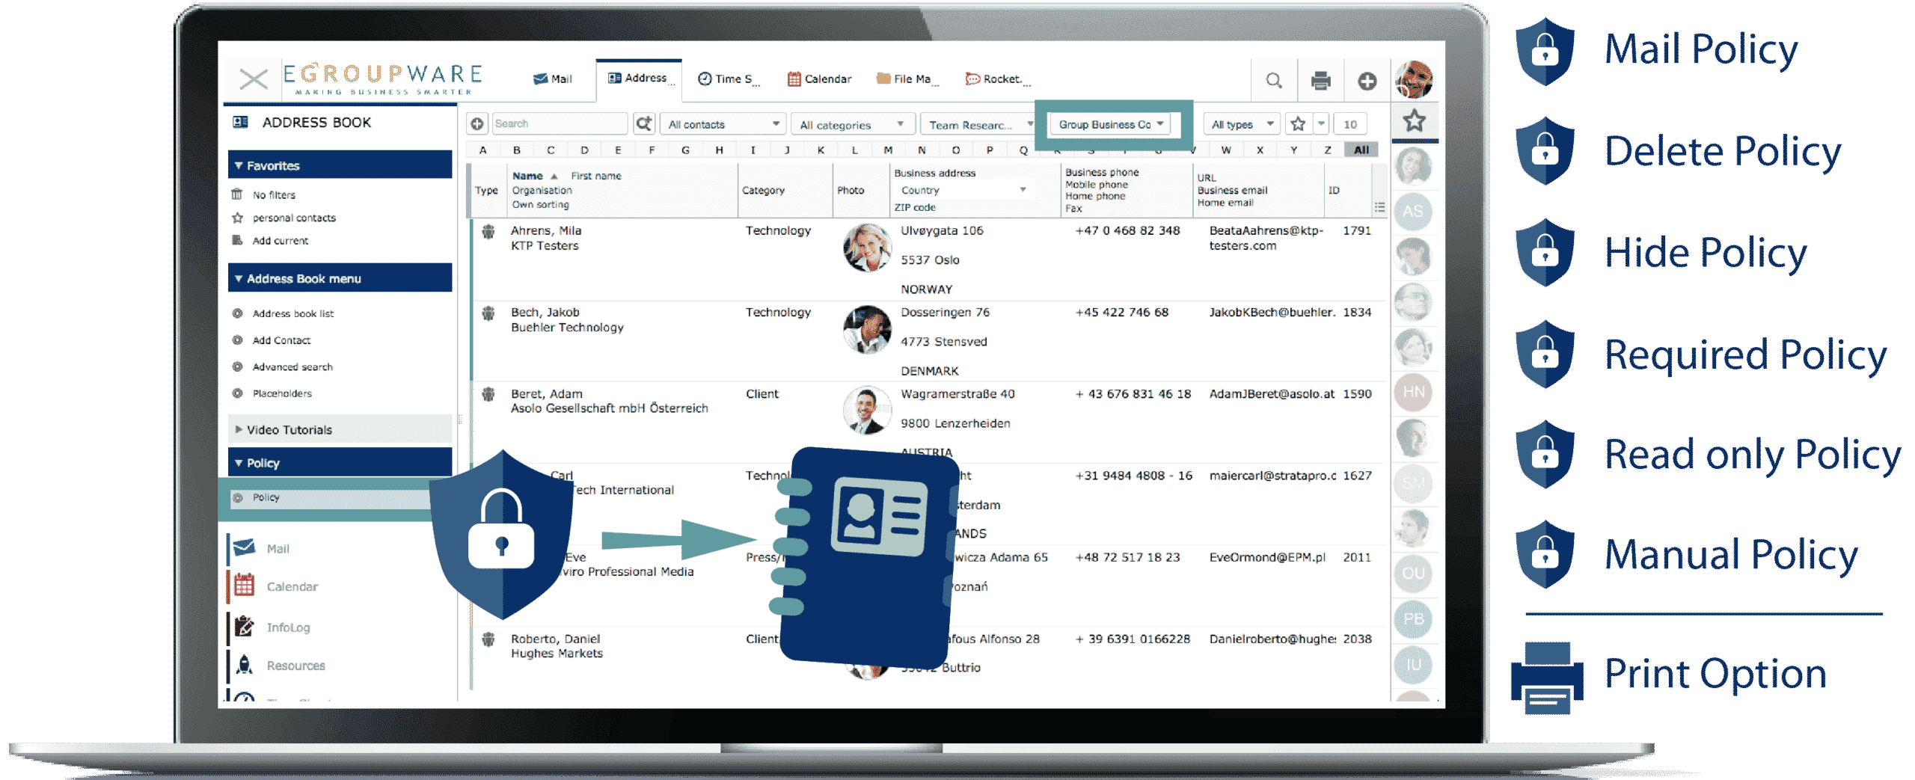Click phone number +45 422 746 68

coord(1121,313)
